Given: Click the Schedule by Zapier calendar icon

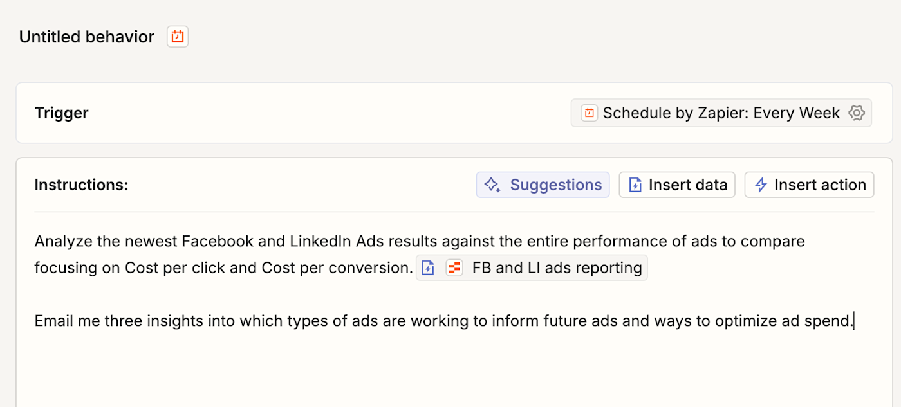Looking at the screenshot, I should coord(589,113).
